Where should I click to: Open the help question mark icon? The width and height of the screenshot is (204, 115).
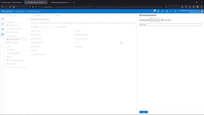(x=171, y=11)
